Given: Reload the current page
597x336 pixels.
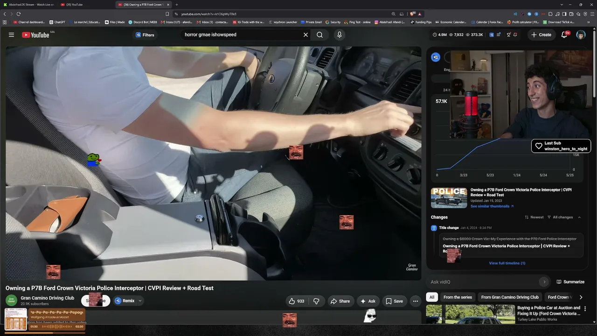Looking at the screenshot, I should point(19,14).
